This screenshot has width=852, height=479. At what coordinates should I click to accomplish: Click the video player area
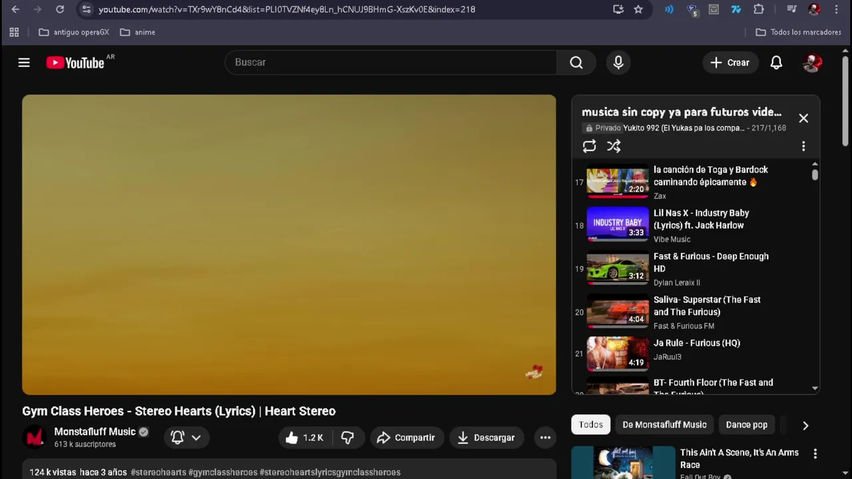[x=289, y=245]
